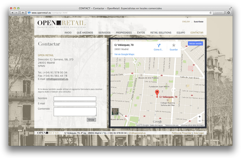
Task: Click Iniciar sesión button on map
Action: coord(195,44)
